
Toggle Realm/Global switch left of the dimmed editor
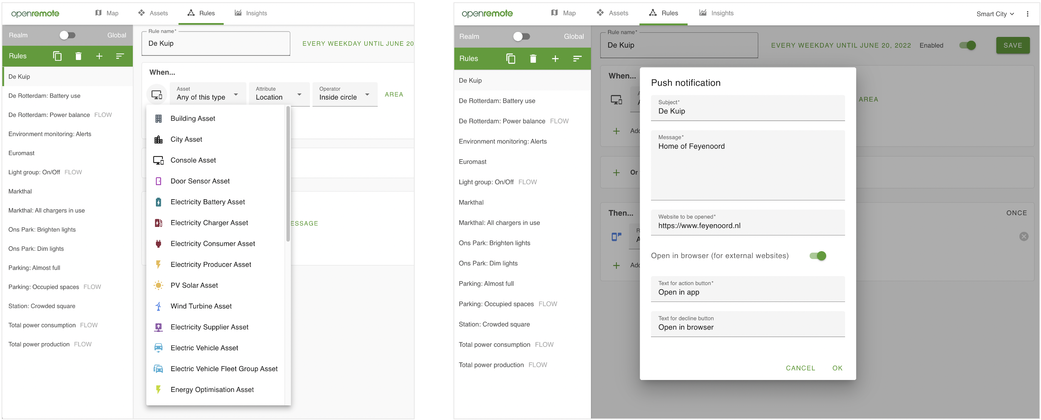(x=521, y=36)
